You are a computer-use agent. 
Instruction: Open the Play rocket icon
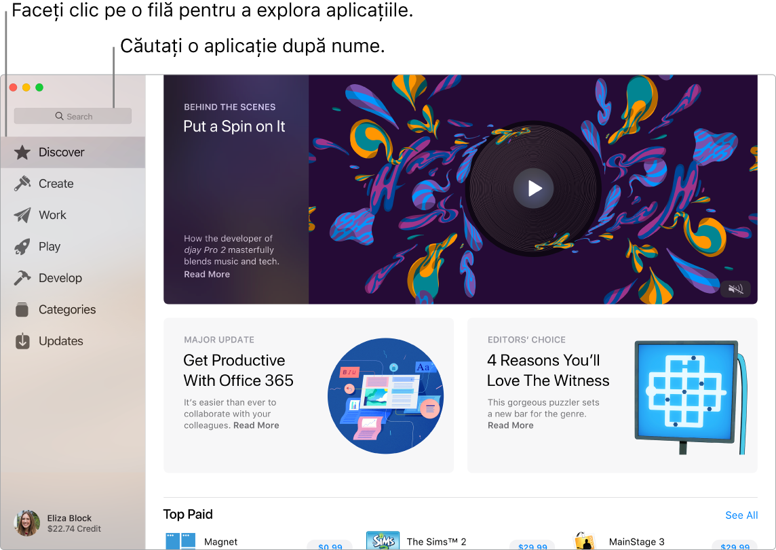[x=21, y=246]
